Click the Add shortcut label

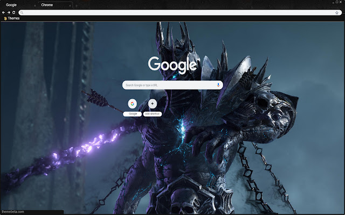(152, 114)
